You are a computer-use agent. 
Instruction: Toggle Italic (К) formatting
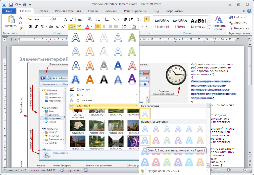(x=36, y=27)
